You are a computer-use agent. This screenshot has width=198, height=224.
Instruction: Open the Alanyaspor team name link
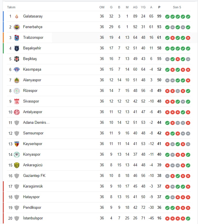tap(32, 80)
